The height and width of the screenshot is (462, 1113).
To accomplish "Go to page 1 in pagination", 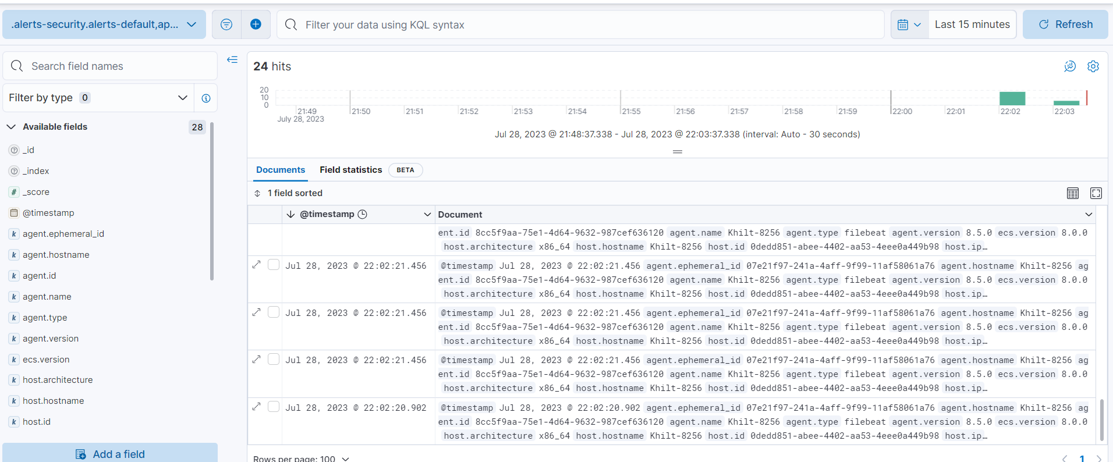I will click(1082, 458).
